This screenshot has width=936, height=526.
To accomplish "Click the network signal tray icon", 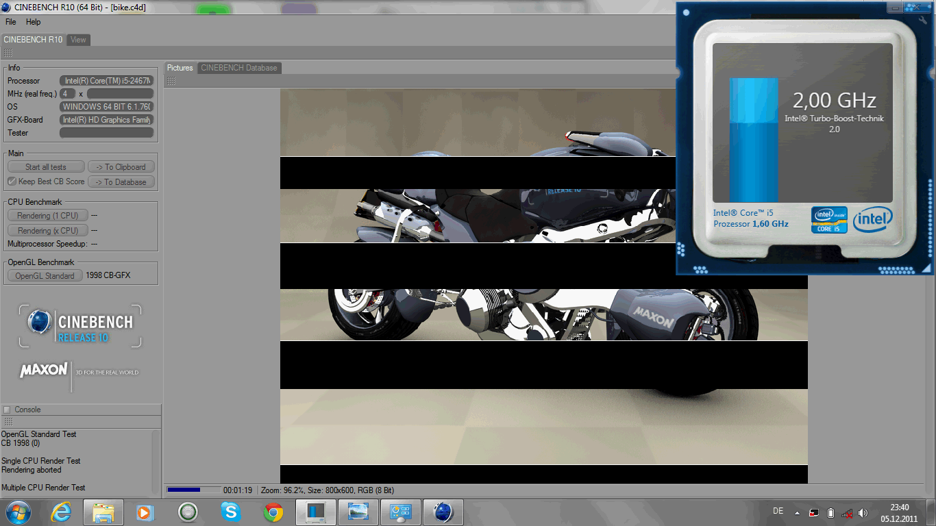I will pyautogui.click(x=847, y=512).
